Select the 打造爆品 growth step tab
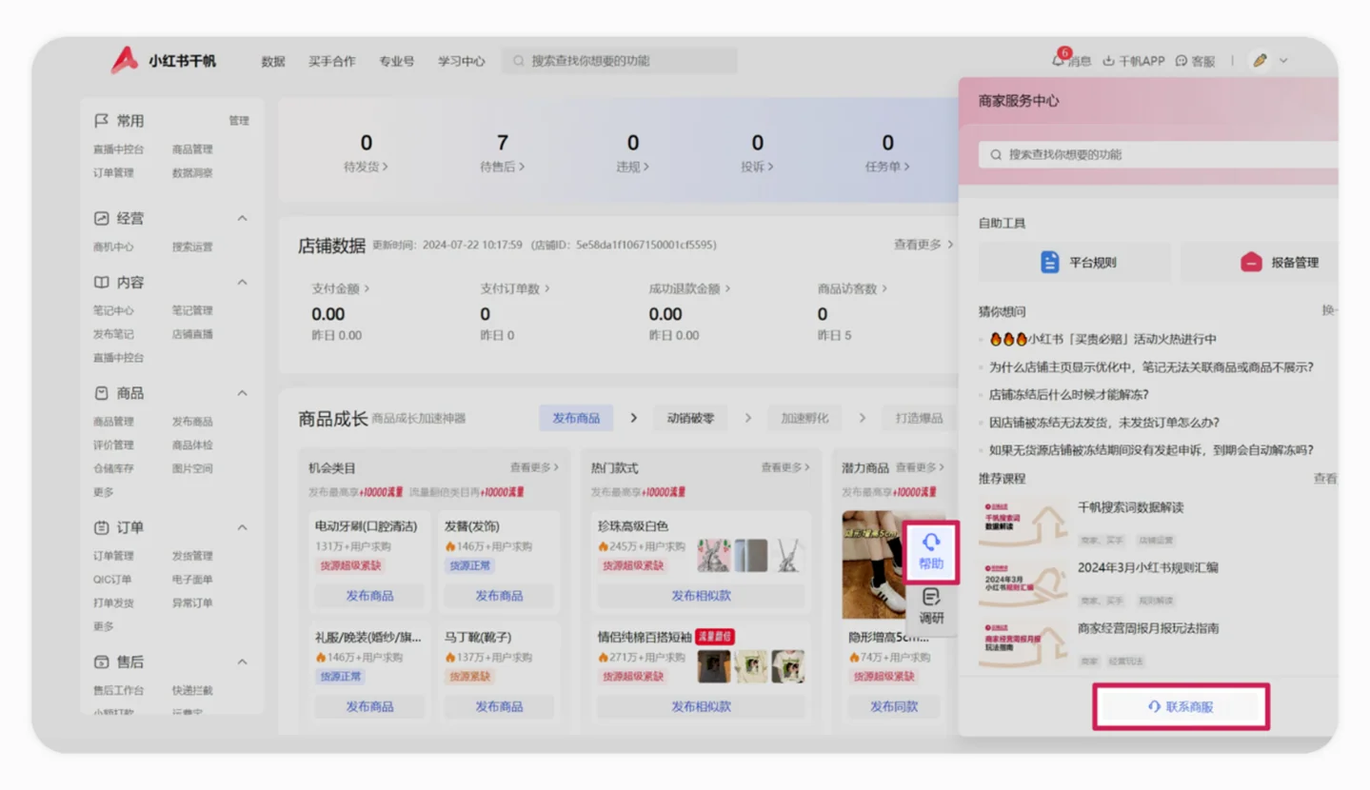 [x=919, y=418]
